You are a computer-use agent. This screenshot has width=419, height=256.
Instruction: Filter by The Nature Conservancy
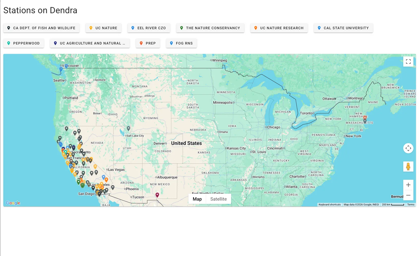210,28
